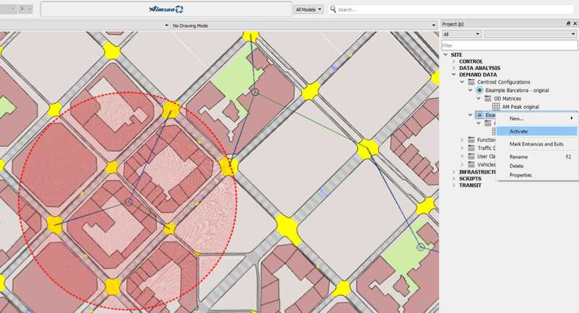Select the Eixample Barcelona - original label

coord(517,90)
